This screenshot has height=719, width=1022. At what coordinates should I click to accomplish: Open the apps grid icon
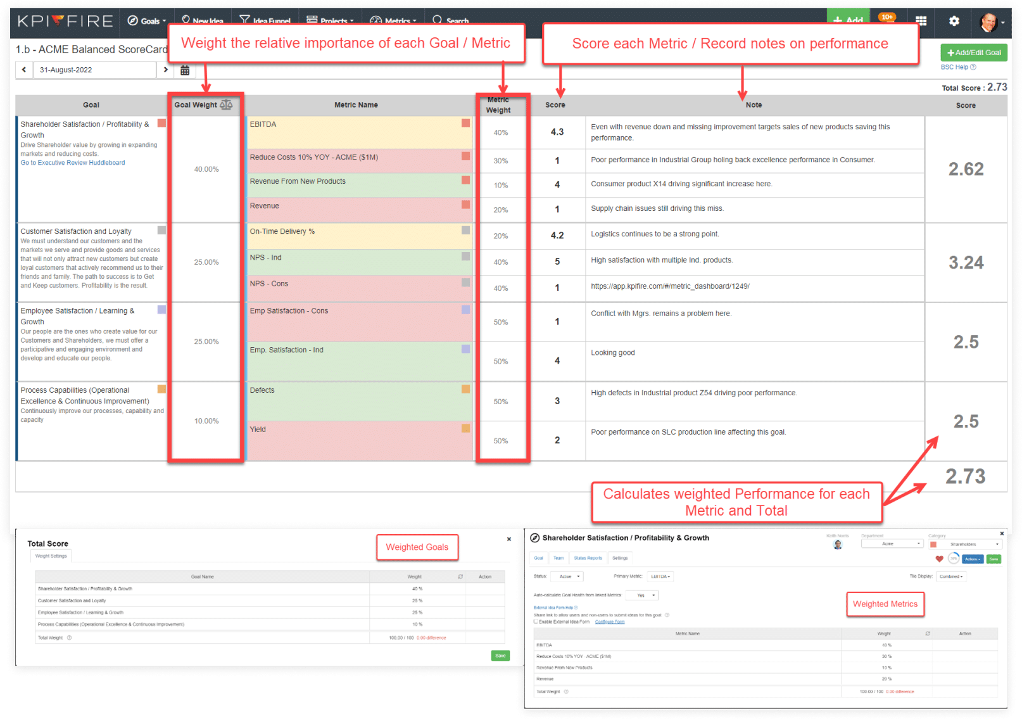(x=921, y=21)
